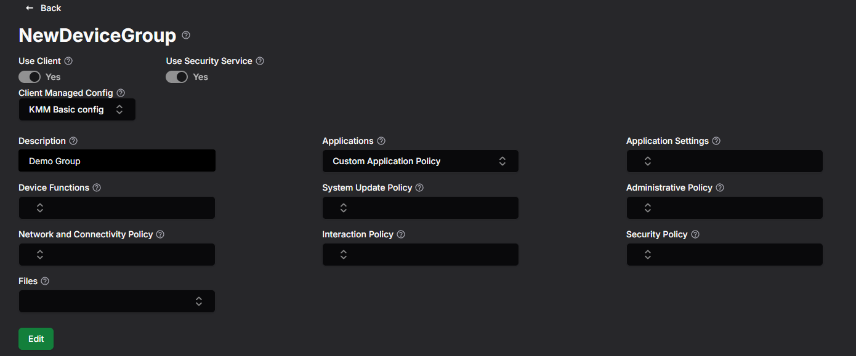
Task: Click the help icon beside Device Functions
Action: 97,188
